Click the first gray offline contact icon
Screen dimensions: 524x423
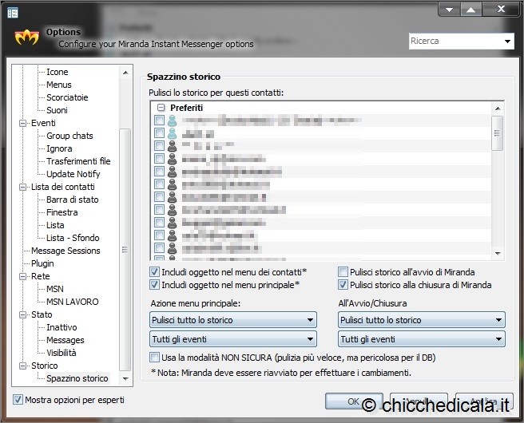171,146
